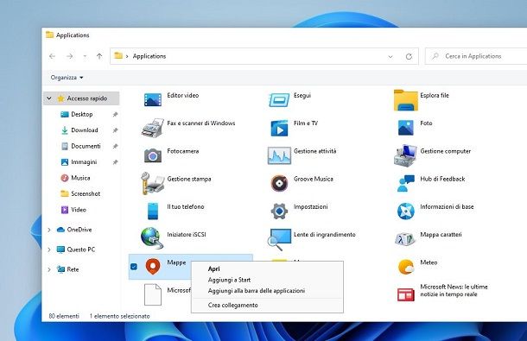Select the Film e TV icon
The height and width of the screenshot is (341, 527).
[279, 128]
